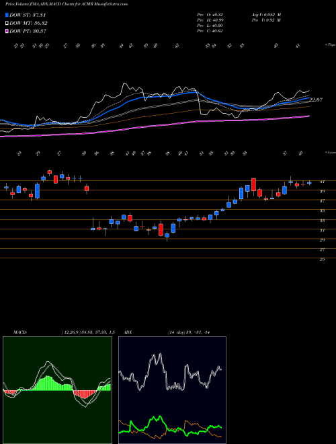Click the ADX parameters '(14 day) 39, +31, -14'

point(189,332)
